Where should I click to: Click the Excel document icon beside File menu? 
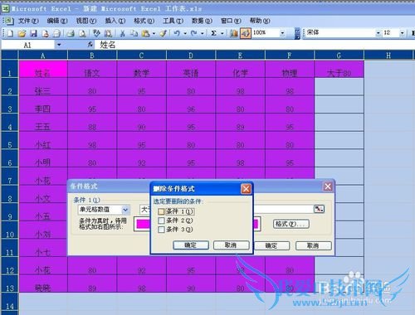[8, 21]
